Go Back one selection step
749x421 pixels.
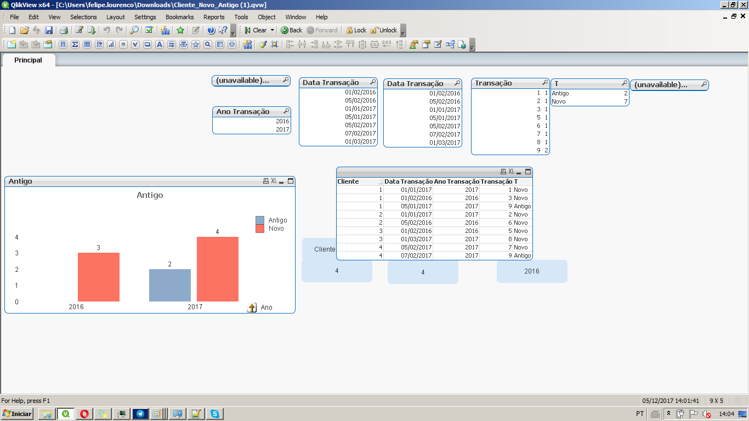292,30
